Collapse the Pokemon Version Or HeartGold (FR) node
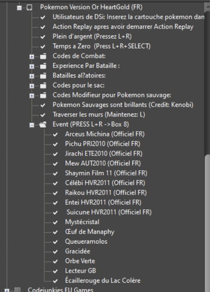The height and width of the screenshot is (292, 210). [19, 8]
